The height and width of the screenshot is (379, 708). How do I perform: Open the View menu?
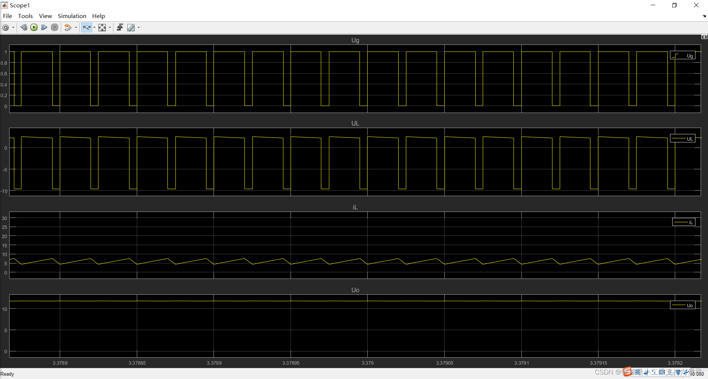click(45, 16)
